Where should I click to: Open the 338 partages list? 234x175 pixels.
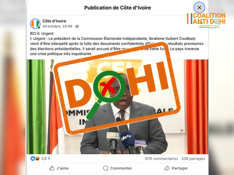(x=193, y=159)
